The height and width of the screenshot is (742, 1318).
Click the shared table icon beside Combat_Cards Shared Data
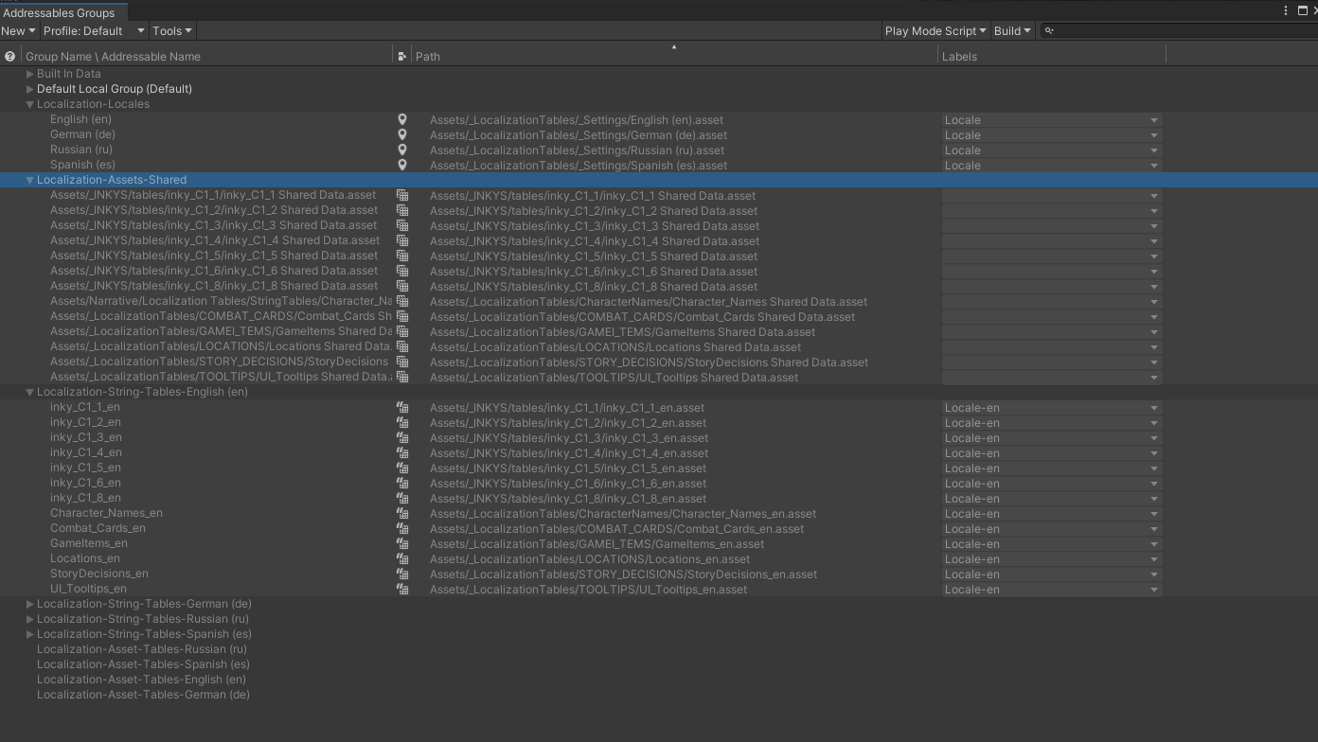[x=401, y=316]
